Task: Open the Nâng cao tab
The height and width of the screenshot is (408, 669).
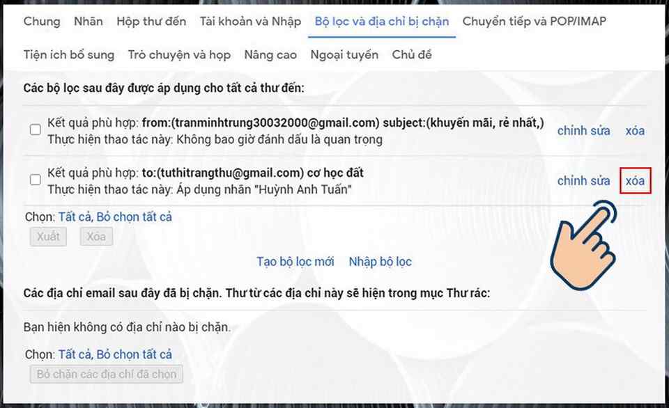Action: point(270,54)
